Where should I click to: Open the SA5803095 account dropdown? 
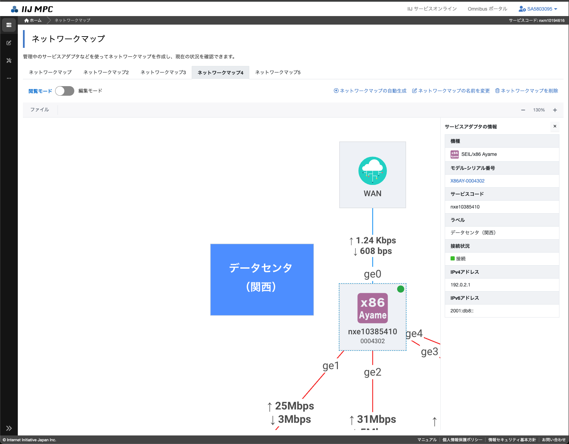538,9
